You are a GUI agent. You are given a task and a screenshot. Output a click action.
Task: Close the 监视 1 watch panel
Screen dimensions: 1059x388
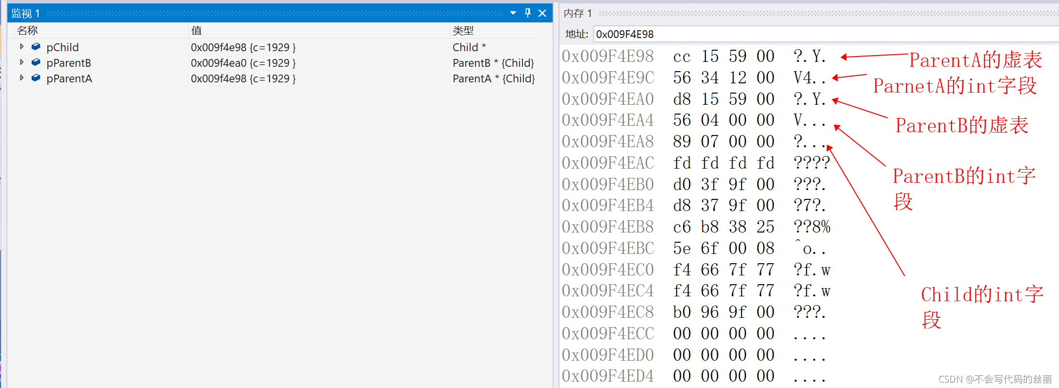(x=542, y=13)
